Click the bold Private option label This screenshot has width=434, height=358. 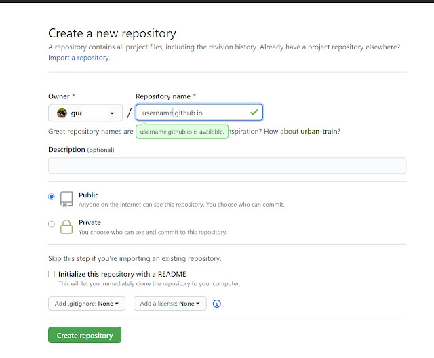[x=90, y=222]
